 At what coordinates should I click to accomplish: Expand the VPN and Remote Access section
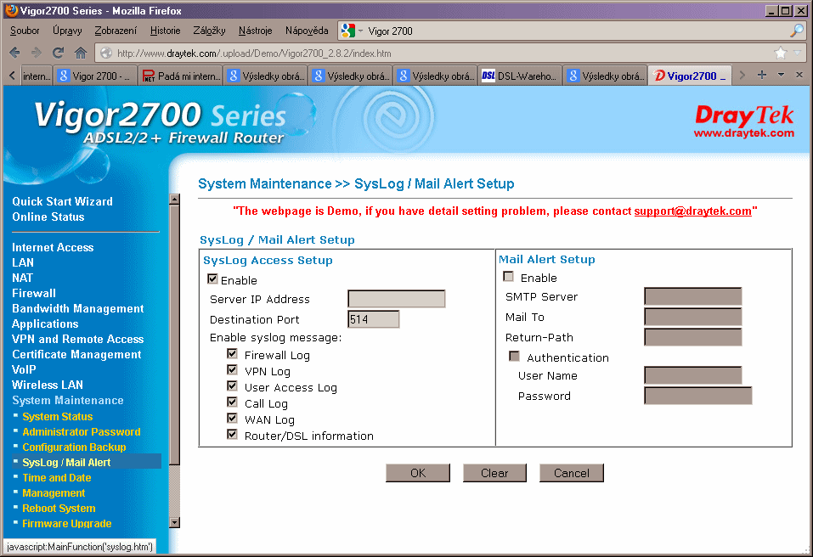click(x=78, y=340)
